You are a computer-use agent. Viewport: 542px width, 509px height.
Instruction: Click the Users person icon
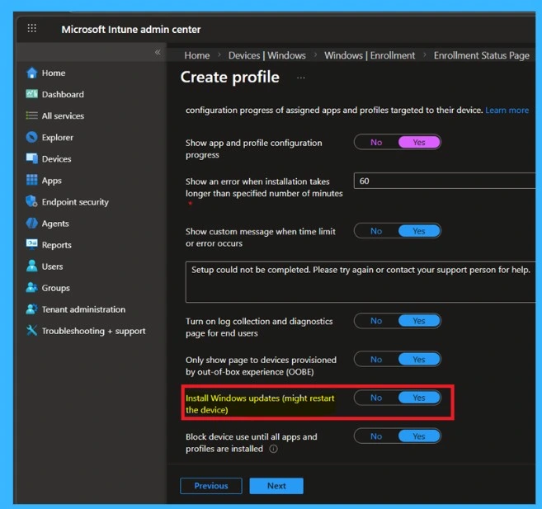coord(32,266)
